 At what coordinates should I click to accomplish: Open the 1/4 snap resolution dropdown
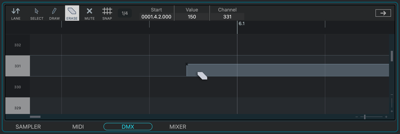(125, 13)
